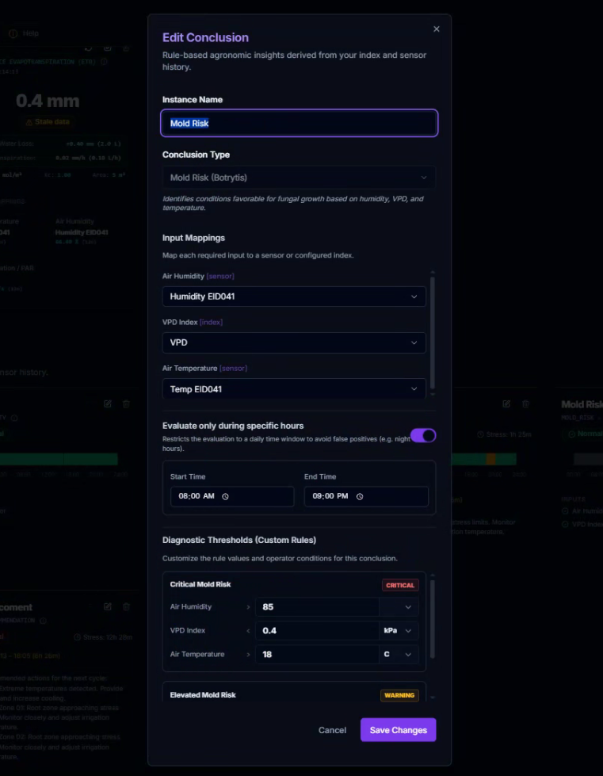
Task: Click the CRITICAL severity badge
Action: [x=400, y=585]
